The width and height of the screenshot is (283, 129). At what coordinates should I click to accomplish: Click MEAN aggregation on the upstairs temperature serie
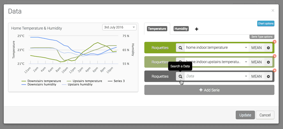pyautogui.click(x=256, y=62)
